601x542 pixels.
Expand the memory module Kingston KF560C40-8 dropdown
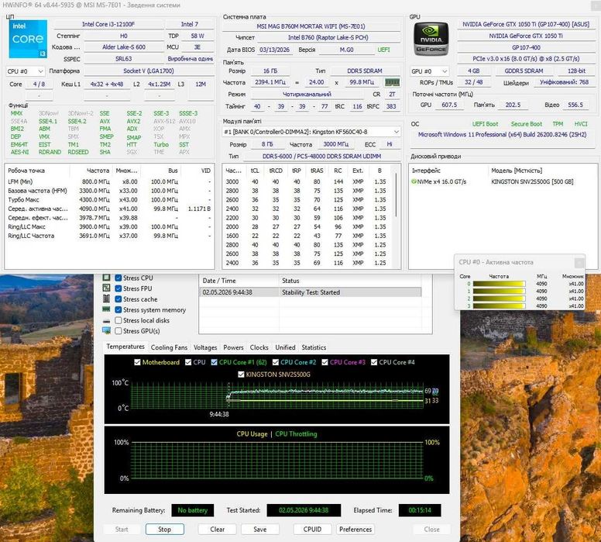point(311,132)
